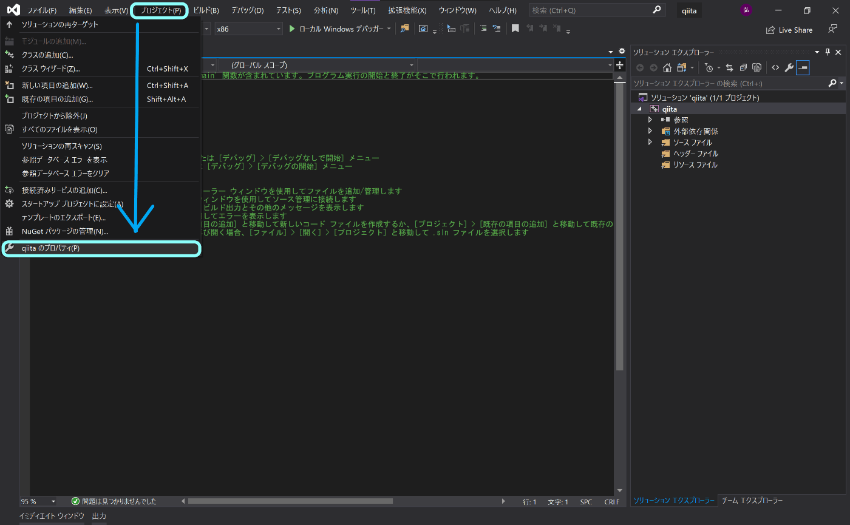Expand the ソース ファイル folder node
Image resolution: width=850 pixels, height=525 pixels.
point(650,142)
